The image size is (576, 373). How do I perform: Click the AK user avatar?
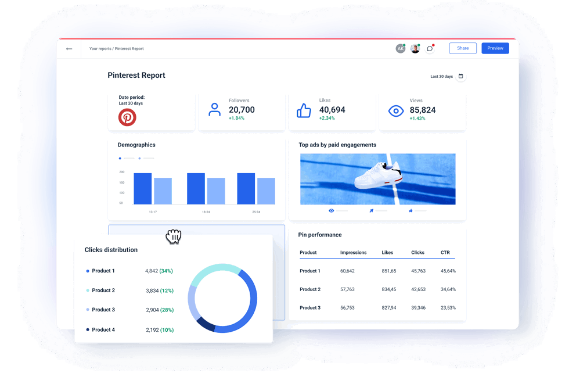coord(400,49)
